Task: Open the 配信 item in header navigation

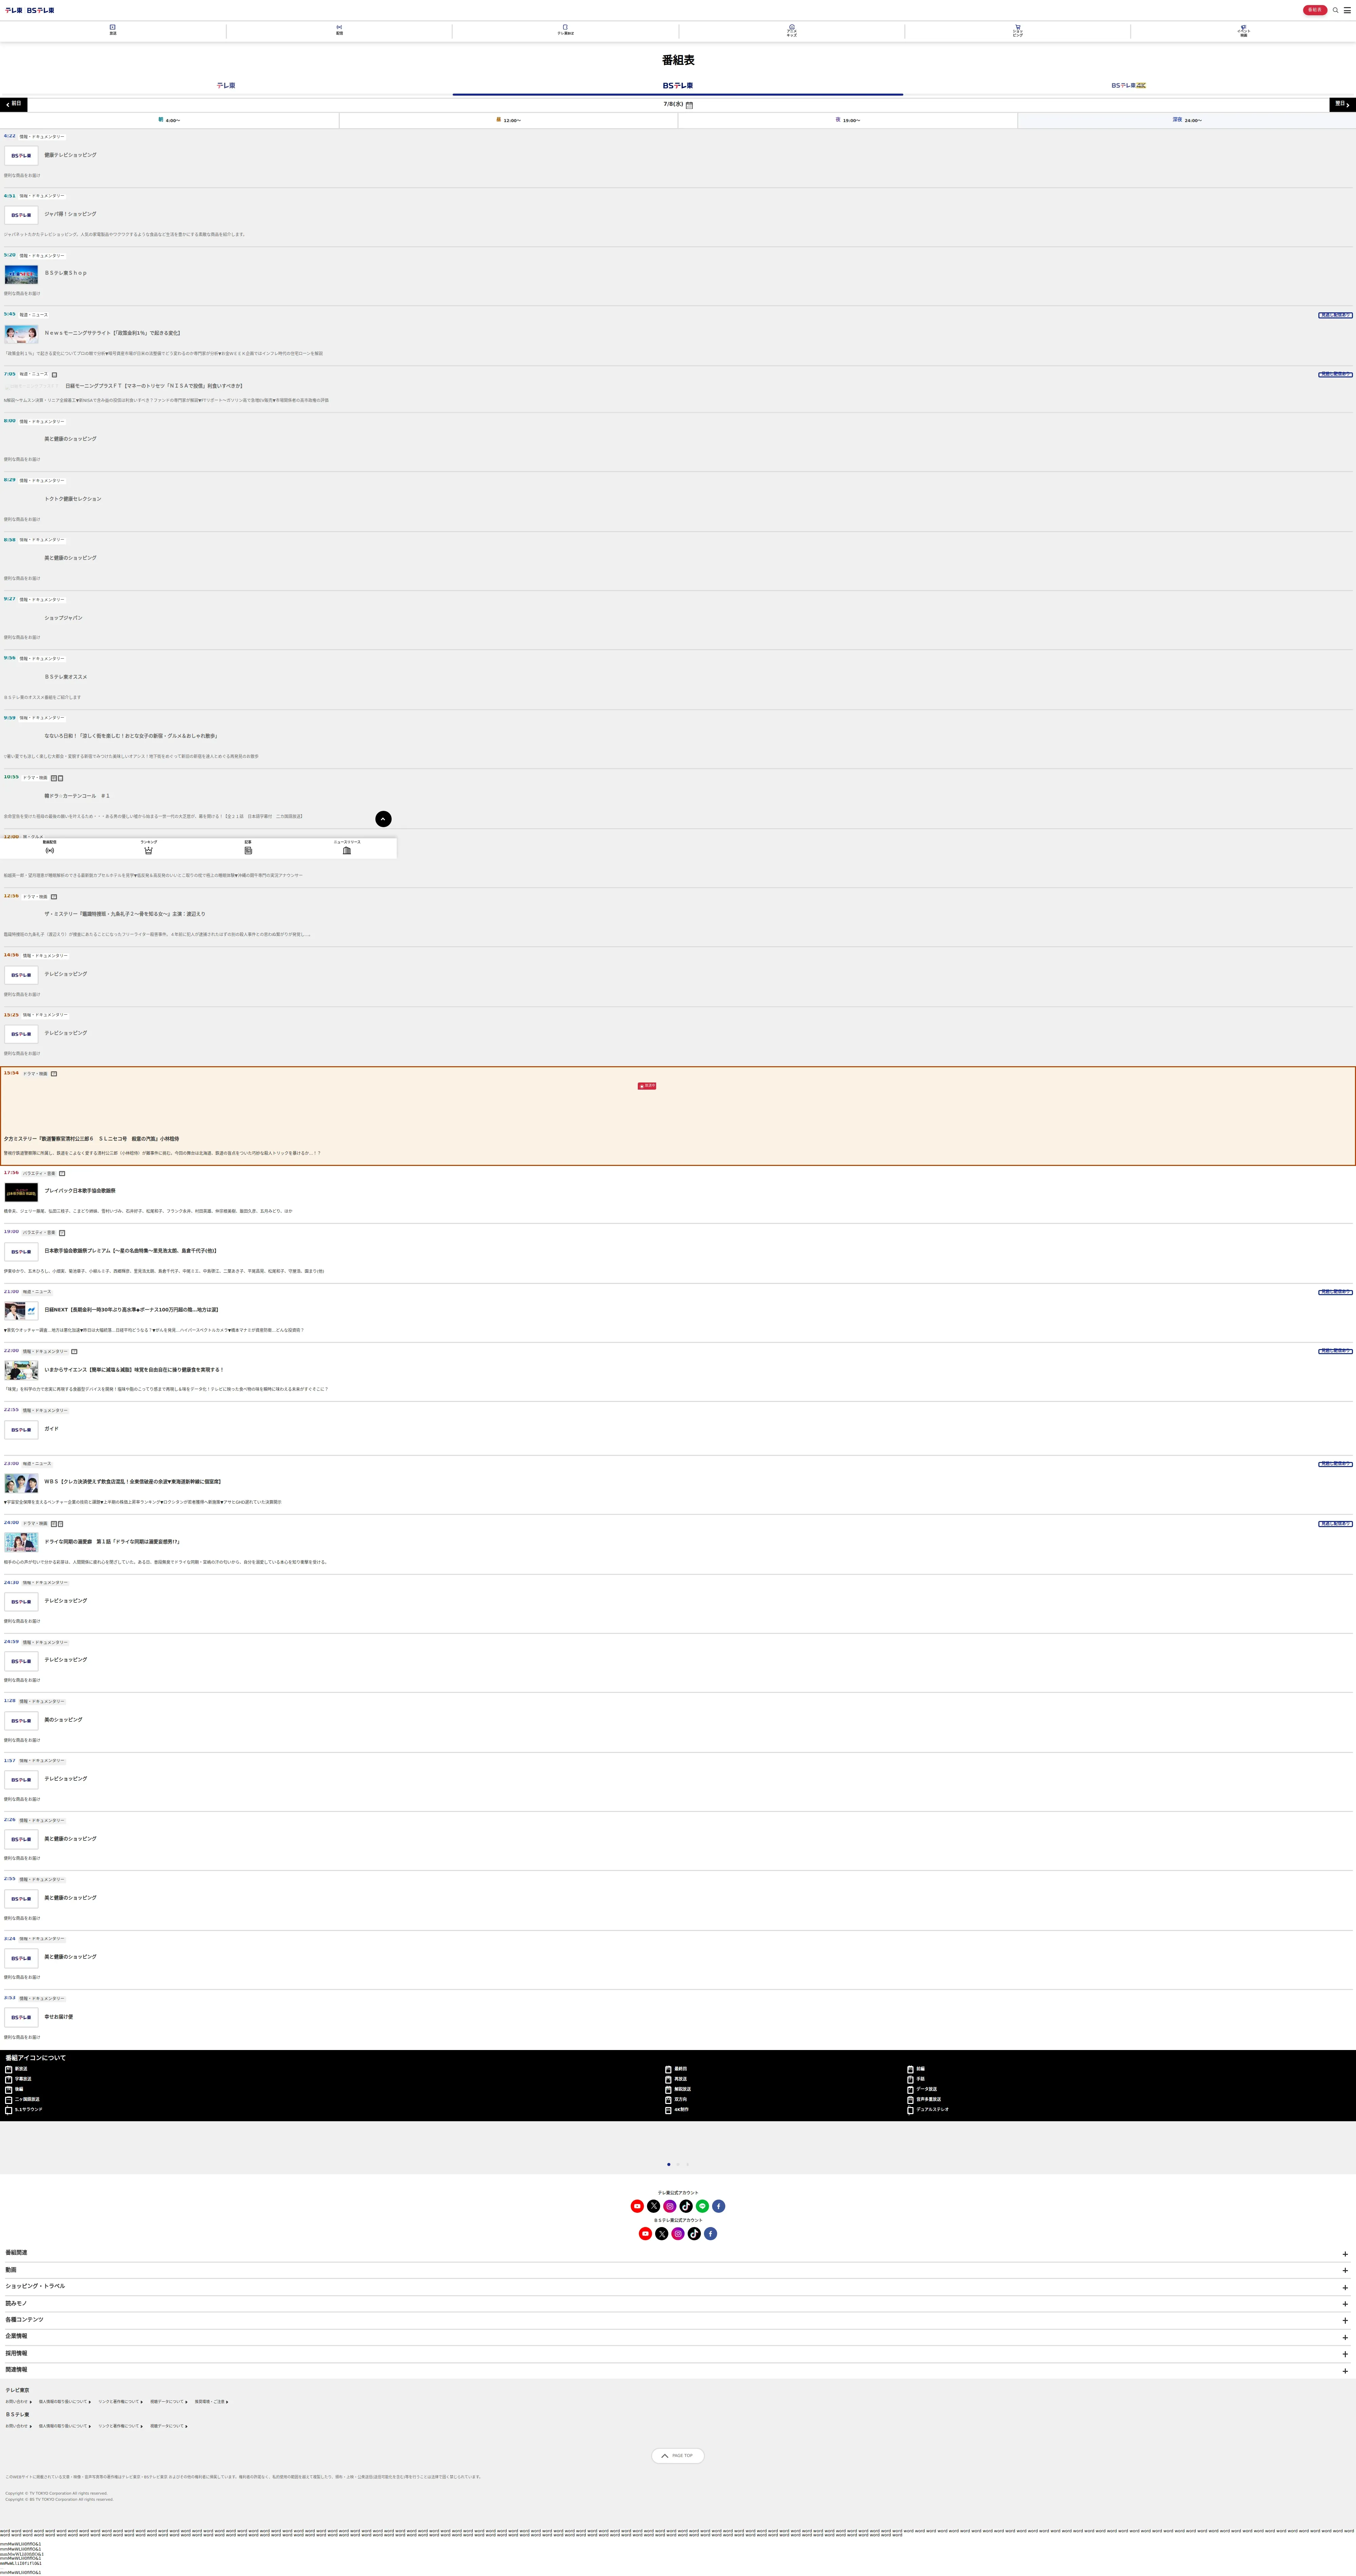Action: [x=339, y=30]
